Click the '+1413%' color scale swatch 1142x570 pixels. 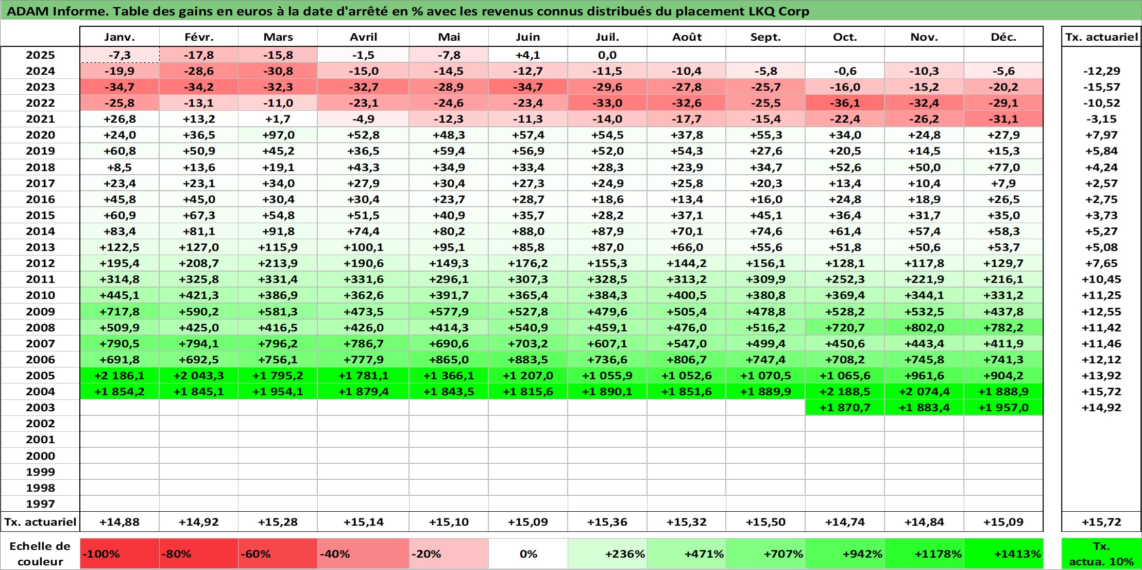[x=1003, y=554]
